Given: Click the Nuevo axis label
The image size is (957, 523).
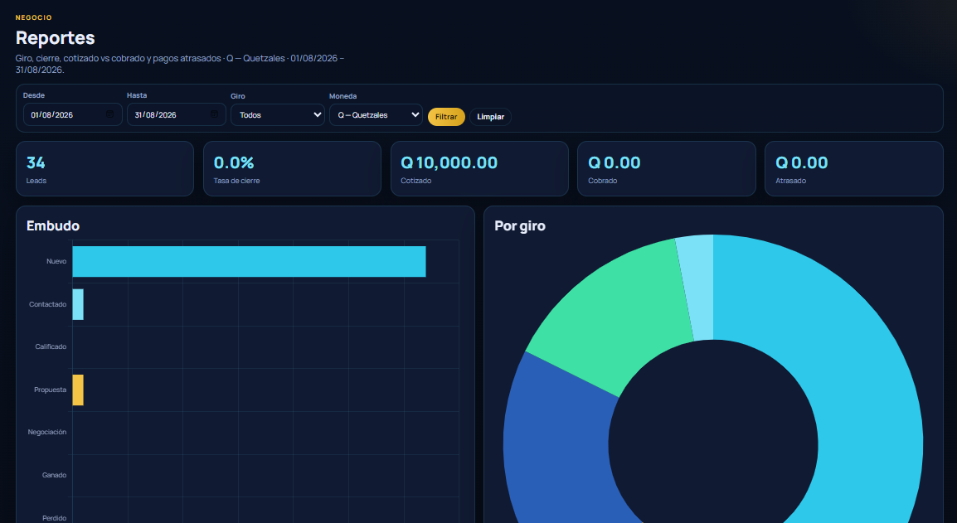Looking at the screenshot, I should point(56,261).
